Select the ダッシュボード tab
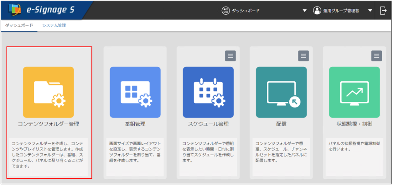This screenshot has width=393, height=185. pyautogui.click(x=19, y=25)
